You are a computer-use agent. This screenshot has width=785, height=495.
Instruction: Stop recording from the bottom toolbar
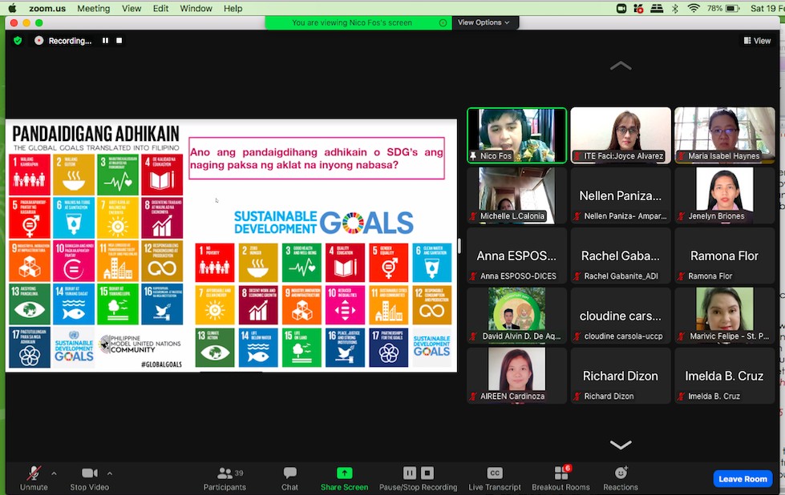427,473
